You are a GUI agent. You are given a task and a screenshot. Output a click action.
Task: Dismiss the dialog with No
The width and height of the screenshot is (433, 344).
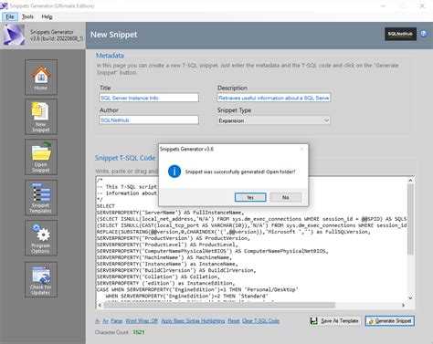(285, 197)
